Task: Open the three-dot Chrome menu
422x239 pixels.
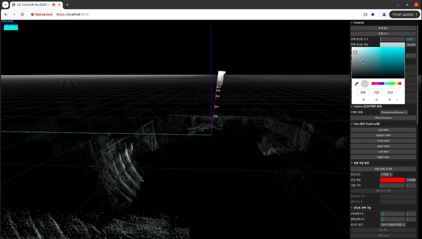Action: 416,14
